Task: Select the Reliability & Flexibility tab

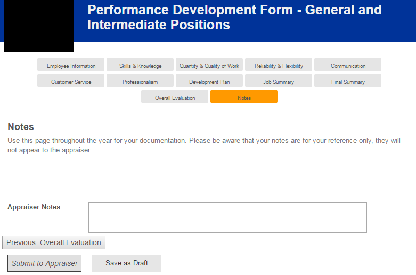Action: pyautogui.click(x=279, y=66)
